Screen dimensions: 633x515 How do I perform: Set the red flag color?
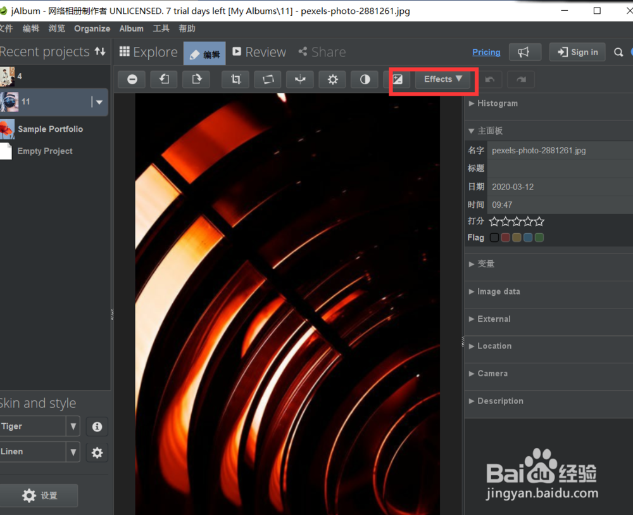pyautogui.click(x=505, y=238)
